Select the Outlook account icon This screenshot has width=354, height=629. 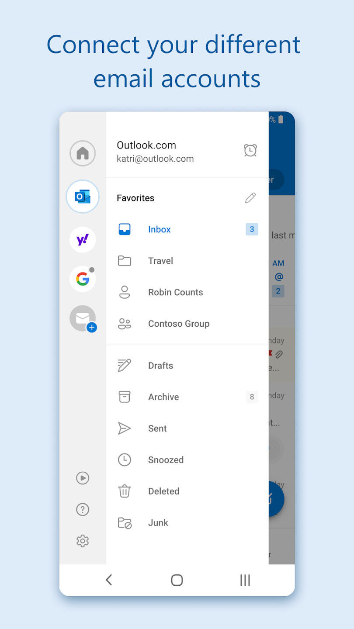click(83, 197)
